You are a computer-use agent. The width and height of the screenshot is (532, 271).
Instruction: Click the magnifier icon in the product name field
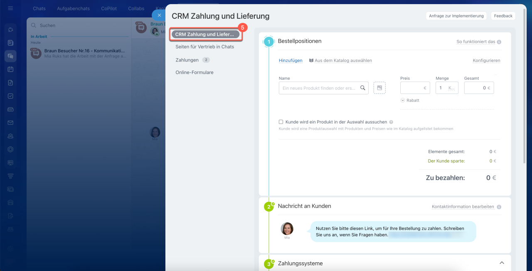pos(363,88)
